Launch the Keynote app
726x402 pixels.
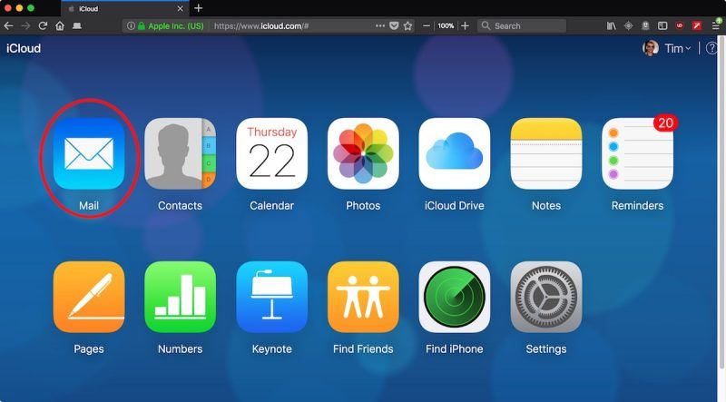[x=271, y=297]
